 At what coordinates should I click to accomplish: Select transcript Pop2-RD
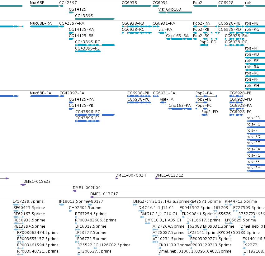(208, 42)
